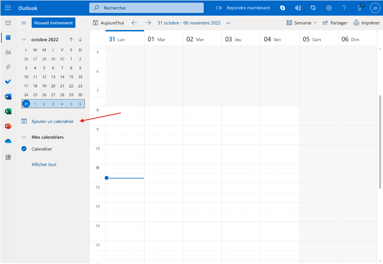Open the JD account avatar

(x=375, y=8)
